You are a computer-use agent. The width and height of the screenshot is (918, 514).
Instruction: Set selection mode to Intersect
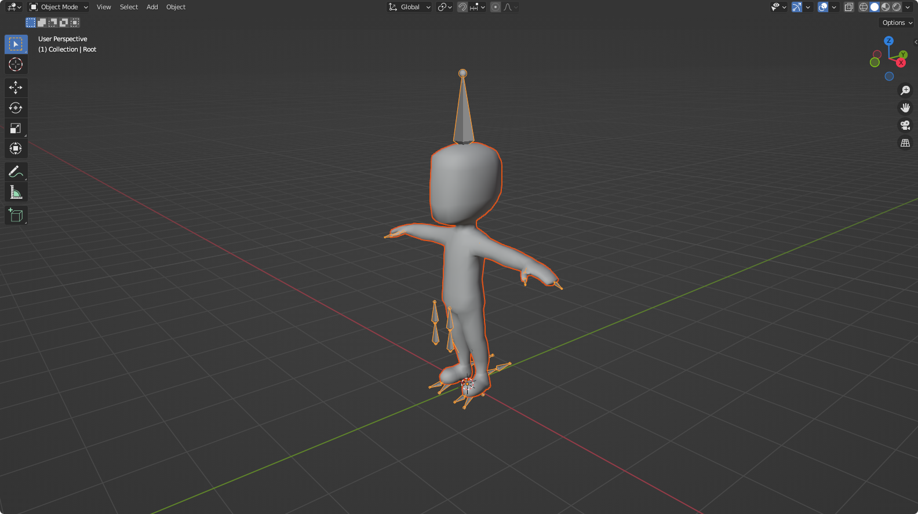75,23
